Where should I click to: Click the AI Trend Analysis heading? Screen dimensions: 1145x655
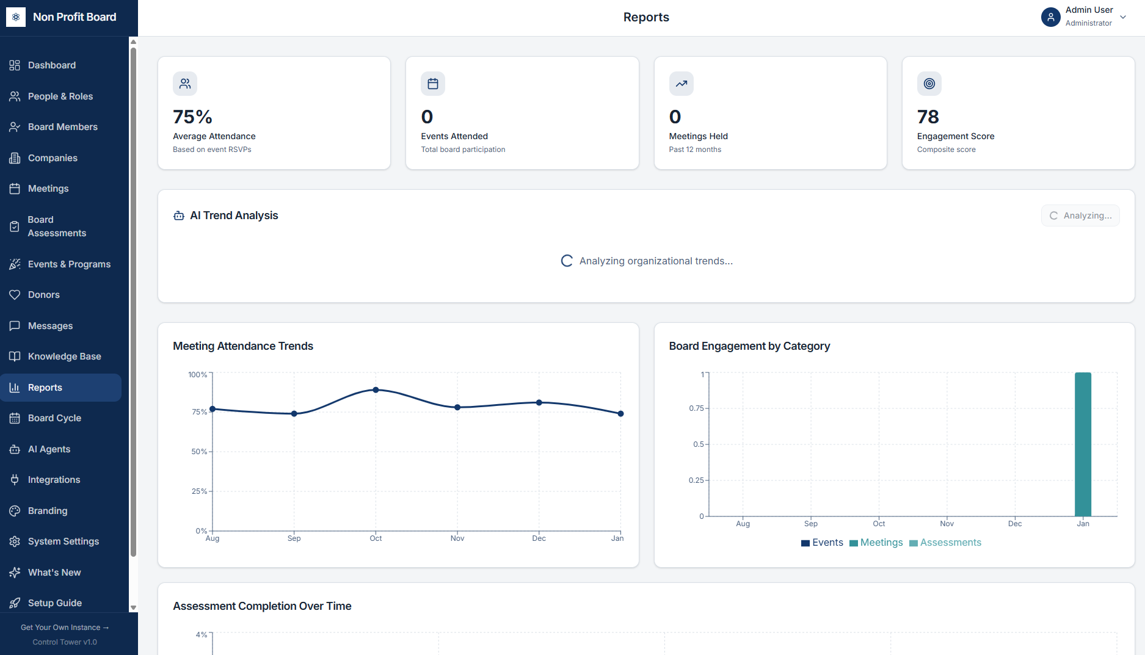coord(234,215)
